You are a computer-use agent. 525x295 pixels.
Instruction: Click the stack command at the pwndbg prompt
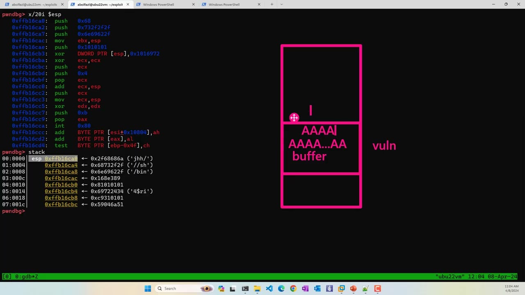click(x=37, y=152)
